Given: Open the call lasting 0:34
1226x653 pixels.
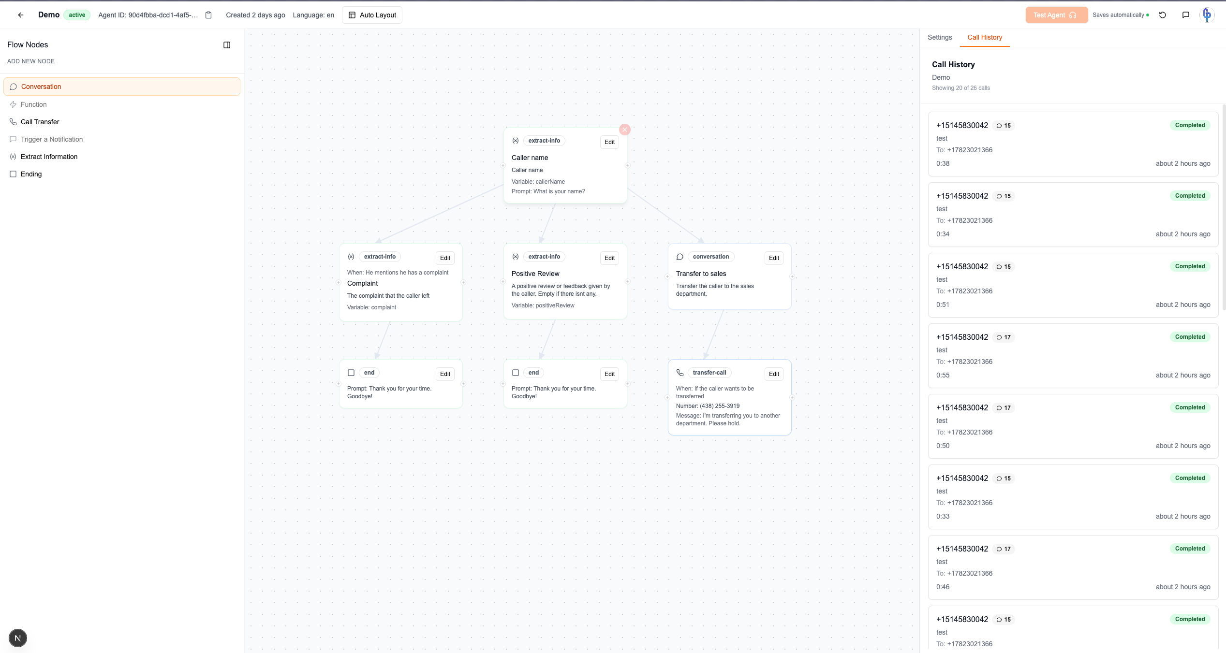Looking at the screenshot, I should point(1073,215).
